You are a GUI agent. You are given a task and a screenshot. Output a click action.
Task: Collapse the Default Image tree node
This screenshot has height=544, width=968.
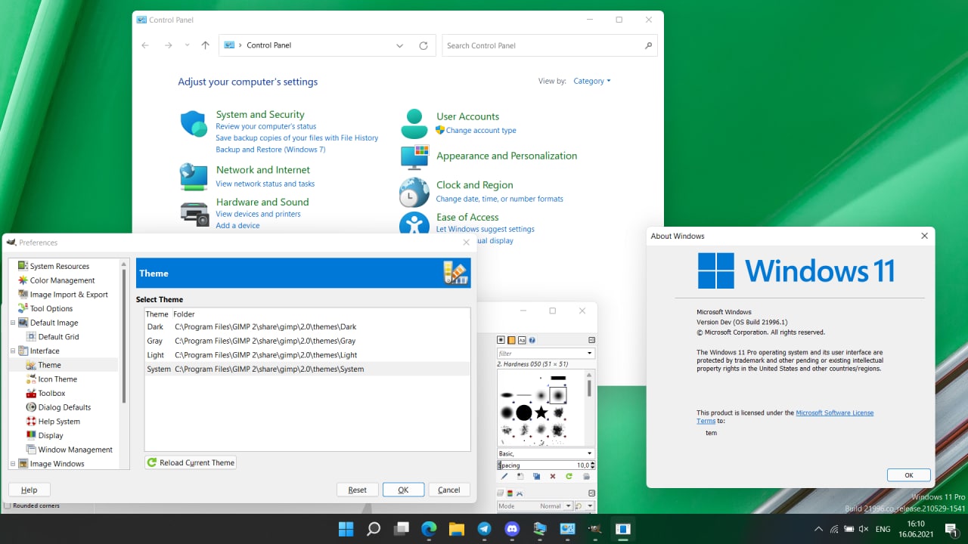pos(13,323)
